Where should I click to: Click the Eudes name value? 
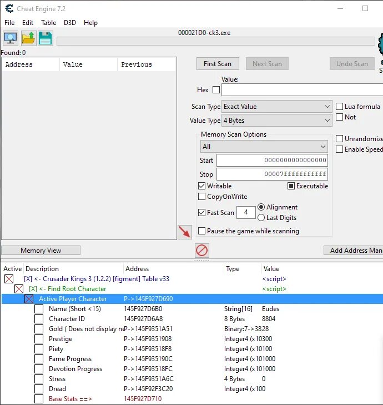pyautogui.click(x=270, y=309)
